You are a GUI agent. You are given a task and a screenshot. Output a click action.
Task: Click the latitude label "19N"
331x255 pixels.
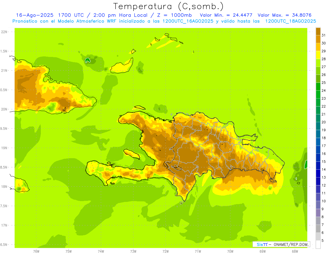5,148
